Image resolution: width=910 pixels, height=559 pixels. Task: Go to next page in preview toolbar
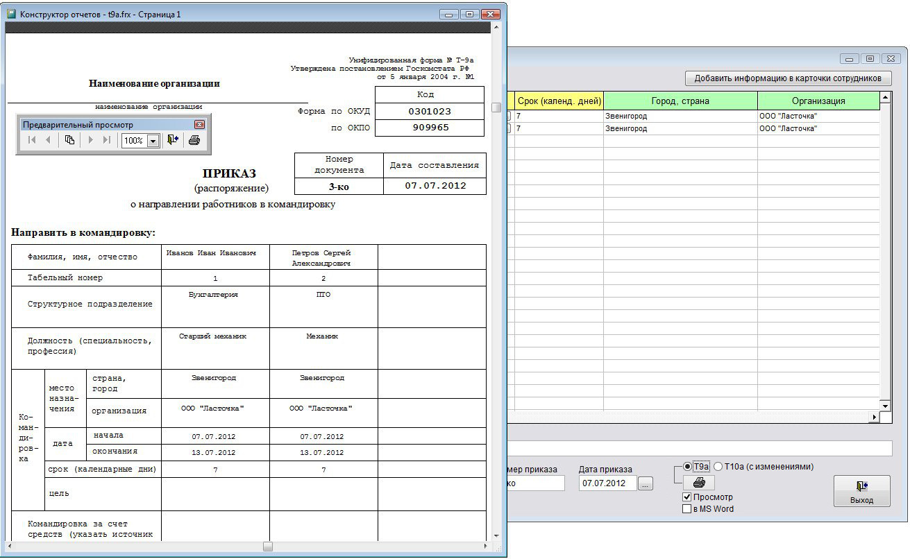90,140
